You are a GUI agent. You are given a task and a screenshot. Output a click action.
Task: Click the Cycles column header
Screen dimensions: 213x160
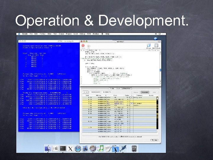[127, 95]
